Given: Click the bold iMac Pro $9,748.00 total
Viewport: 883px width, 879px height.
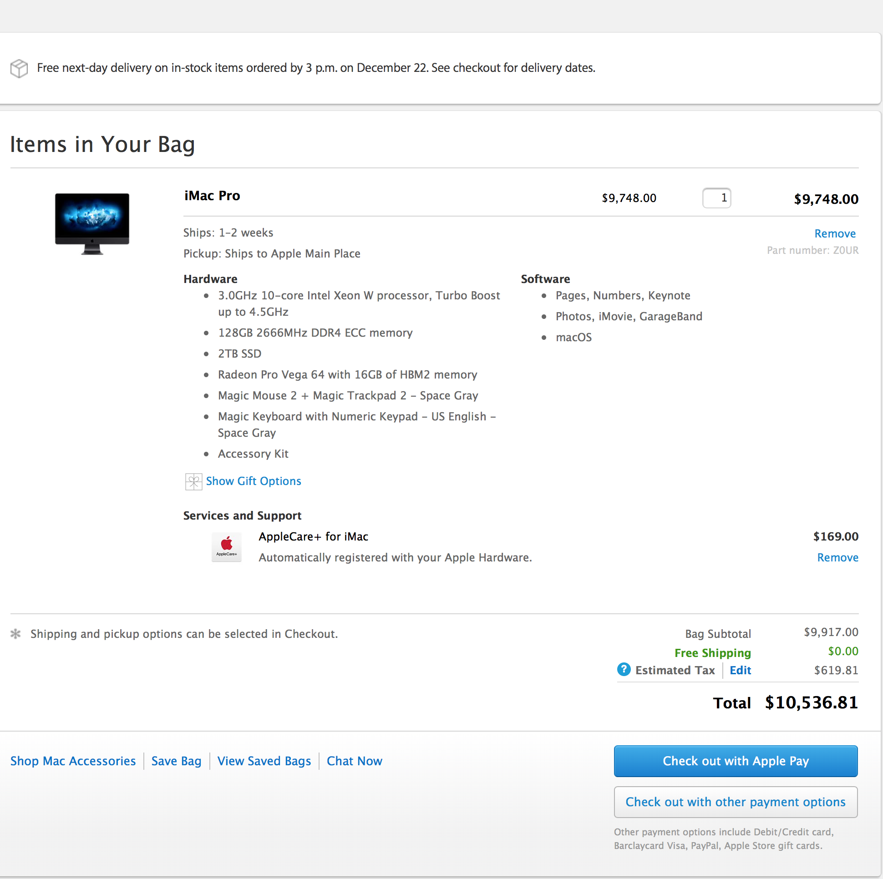Looking at the screenshot, I should tap(826, 199).
